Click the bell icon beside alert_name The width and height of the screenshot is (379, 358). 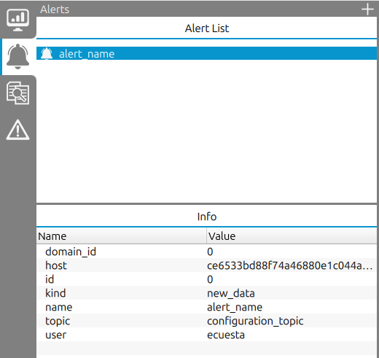point(47,53)
